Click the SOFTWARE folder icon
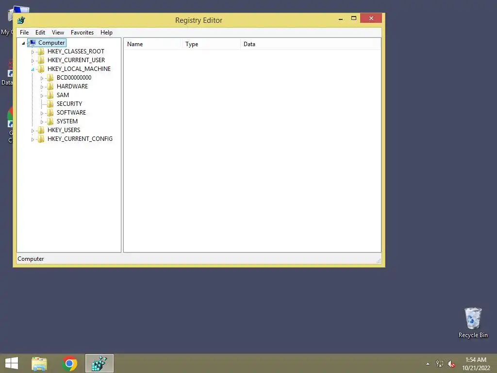The height and width of the screenshot is (373, 497). coord(50,113)
